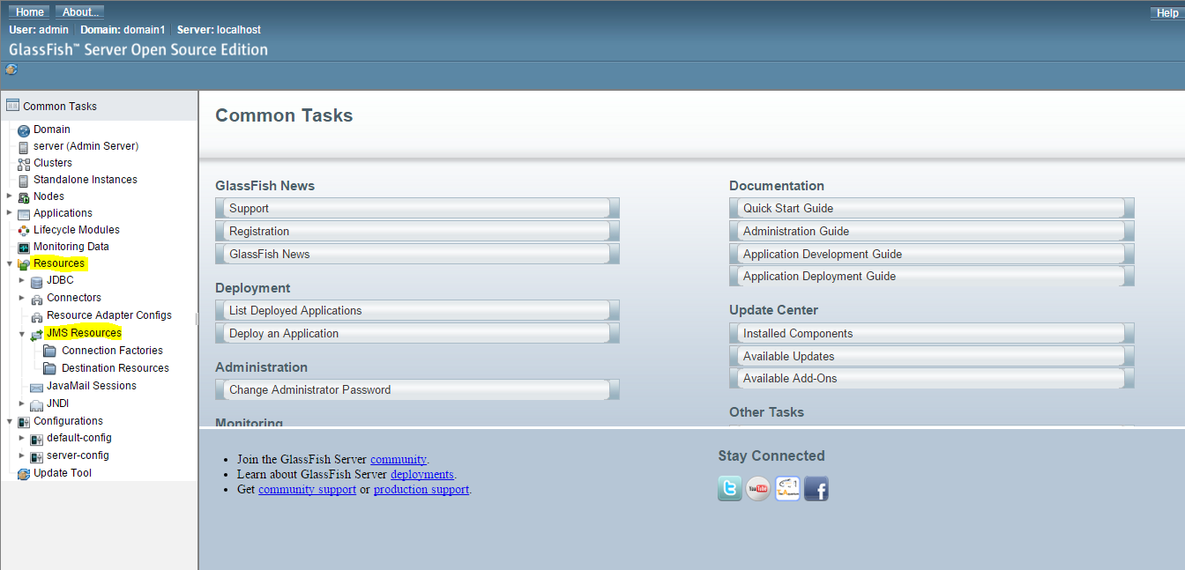
Task: Open the Twitter icon under Stay Connected
Action: point(730,488)
